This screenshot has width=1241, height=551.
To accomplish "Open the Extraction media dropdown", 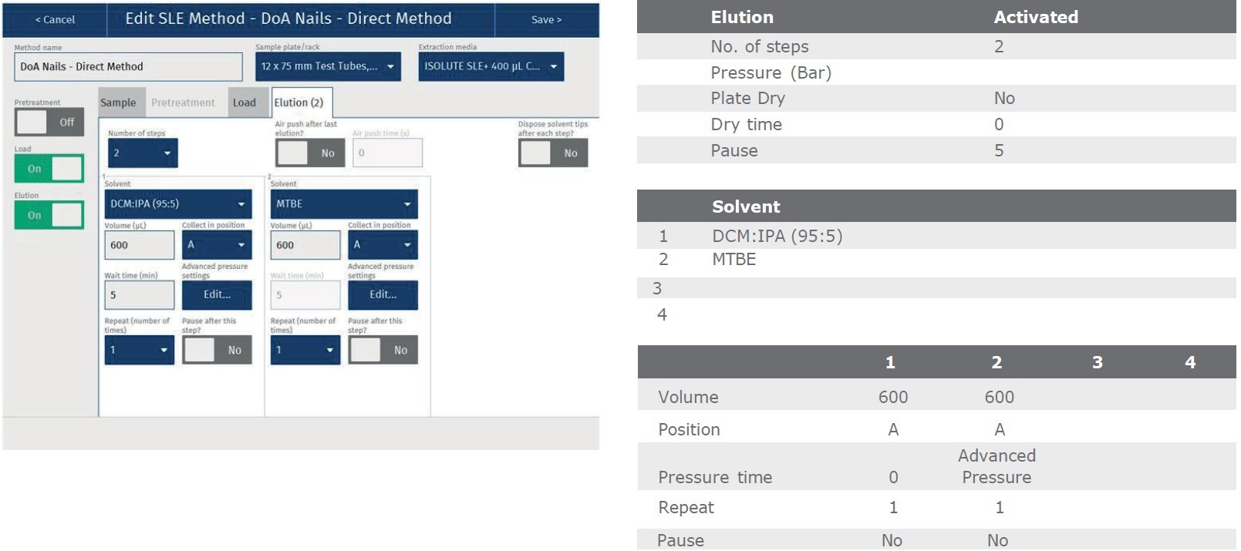I will click(491, 66).
